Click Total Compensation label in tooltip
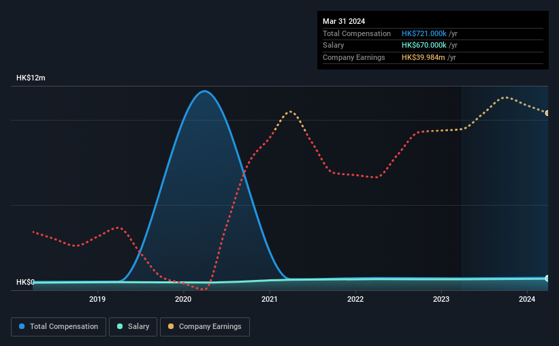The height and width of the screenshot is (346, 559). pos(357,33)
